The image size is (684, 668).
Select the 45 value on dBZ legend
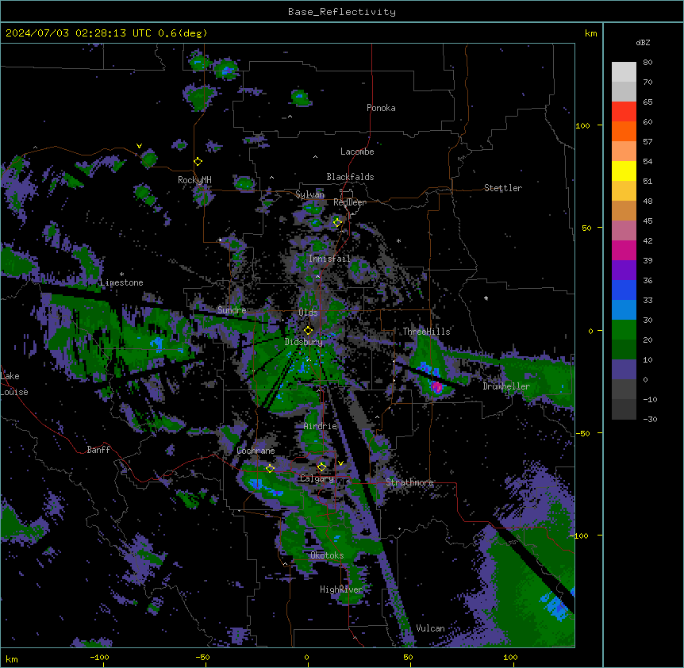(x=647, y=221)
